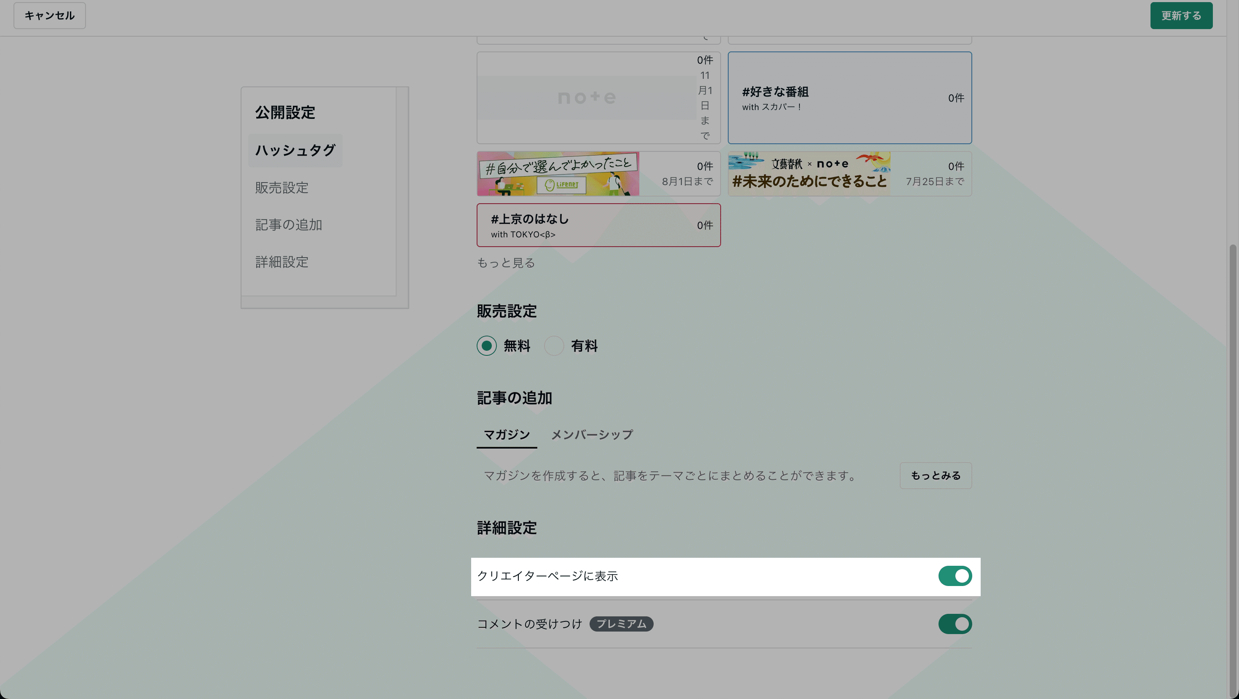Expand hashtags with もっと見る
This screenshot has width=1239, height=699.
click(506, 263)
